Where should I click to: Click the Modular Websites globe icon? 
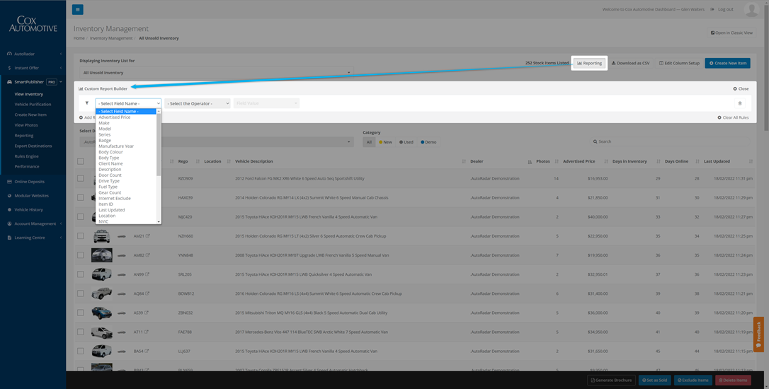pyautogui.click(x=9, y=195)
